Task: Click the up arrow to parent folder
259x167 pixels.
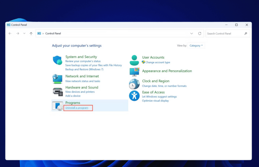Action: click(x=31, y=33)
